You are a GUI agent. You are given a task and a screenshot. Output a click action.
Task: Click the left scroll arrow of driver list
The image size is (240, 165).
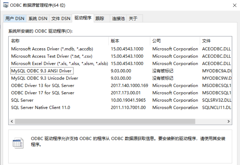12,121
